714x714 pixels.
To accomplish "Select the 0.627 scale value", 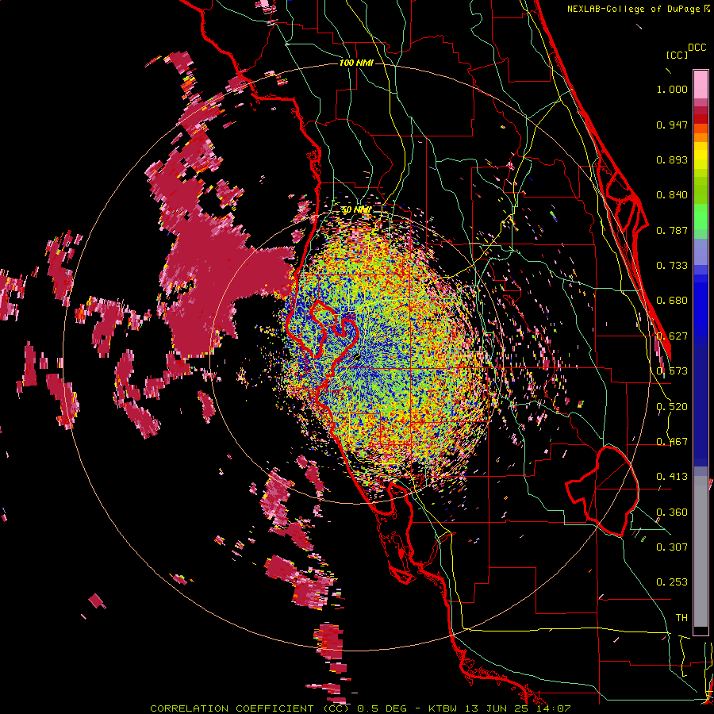I will pyautogui.click(x=672, y=336).
